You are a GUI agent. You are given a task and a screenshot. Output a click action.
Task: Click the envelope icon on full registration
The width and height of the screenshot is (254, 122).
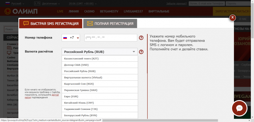90,24
